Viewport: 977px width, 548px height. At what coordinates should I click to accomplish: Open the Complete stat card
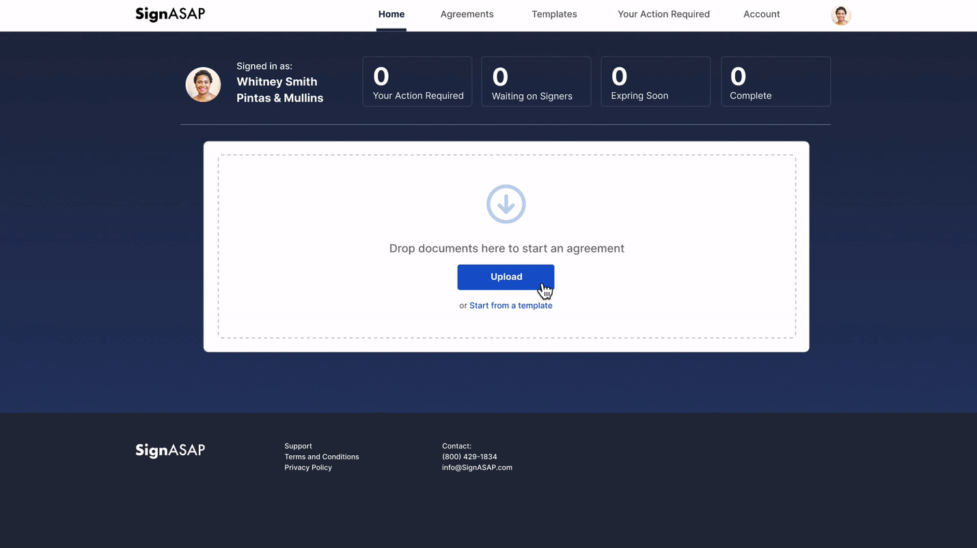776,82
